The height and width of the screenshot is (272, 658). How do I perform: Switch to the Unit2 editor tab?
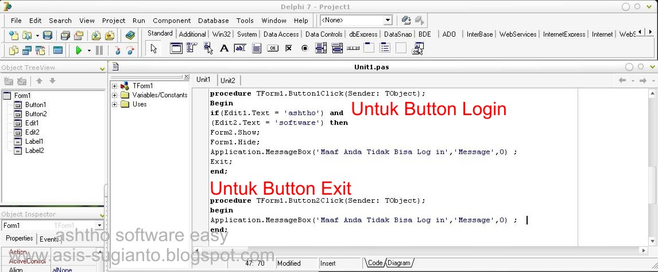tap(228, 80)
